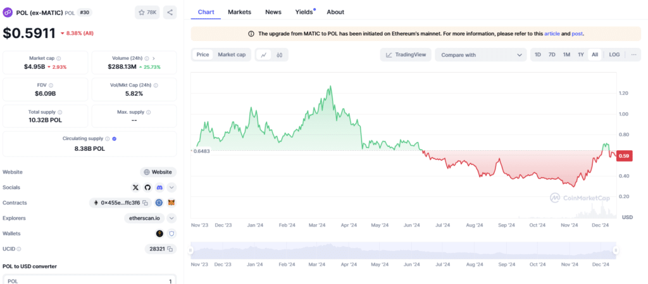
Task: Open the more options ellipsis in chart toolbar
Action: [634, 55]
